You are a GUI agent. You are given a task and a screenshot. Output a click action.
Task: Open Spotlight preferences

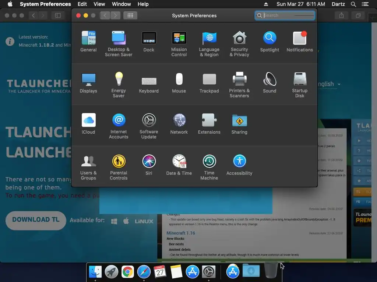pyautogui.click(x=269, y=41)
